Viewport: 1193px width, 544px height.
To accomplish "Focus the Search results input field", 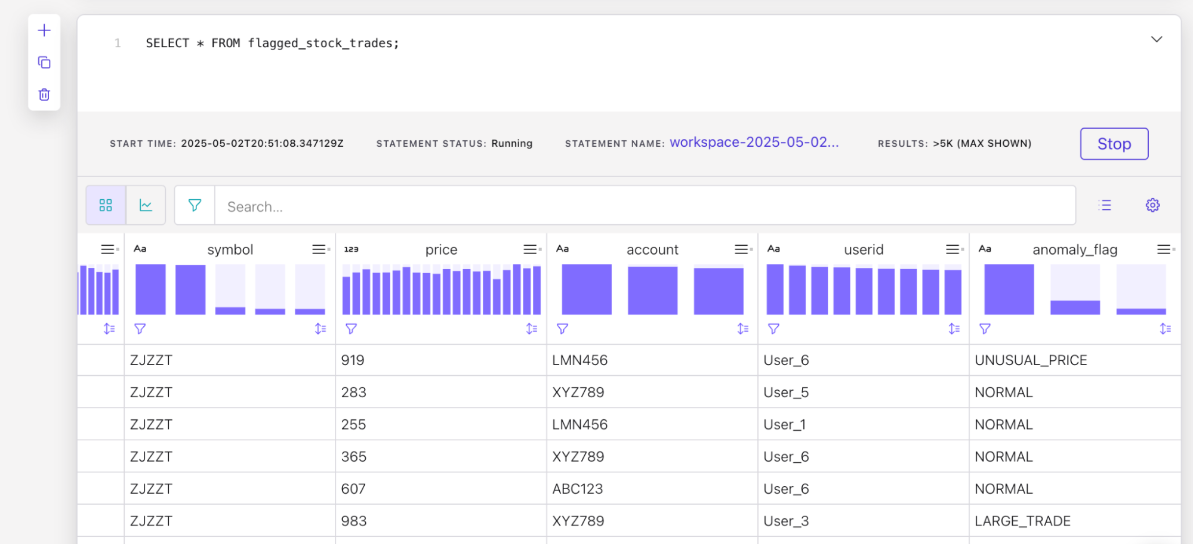I will (x=645, y=206).
